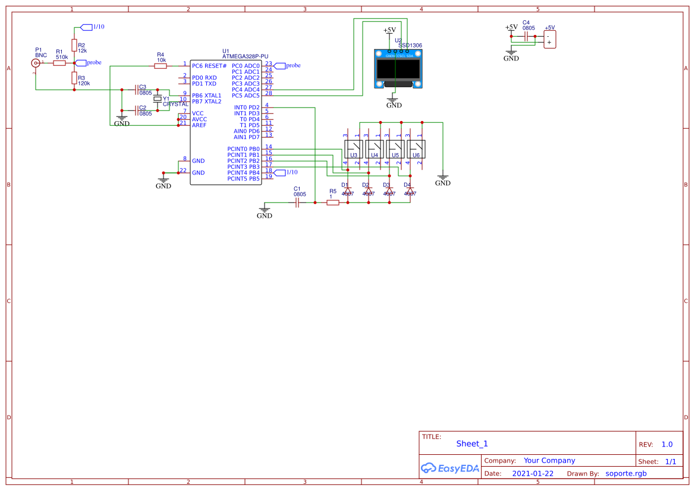695x491 pixels.
Task: Click the Sheet_1 title text
Action: (x=472, y=444)
